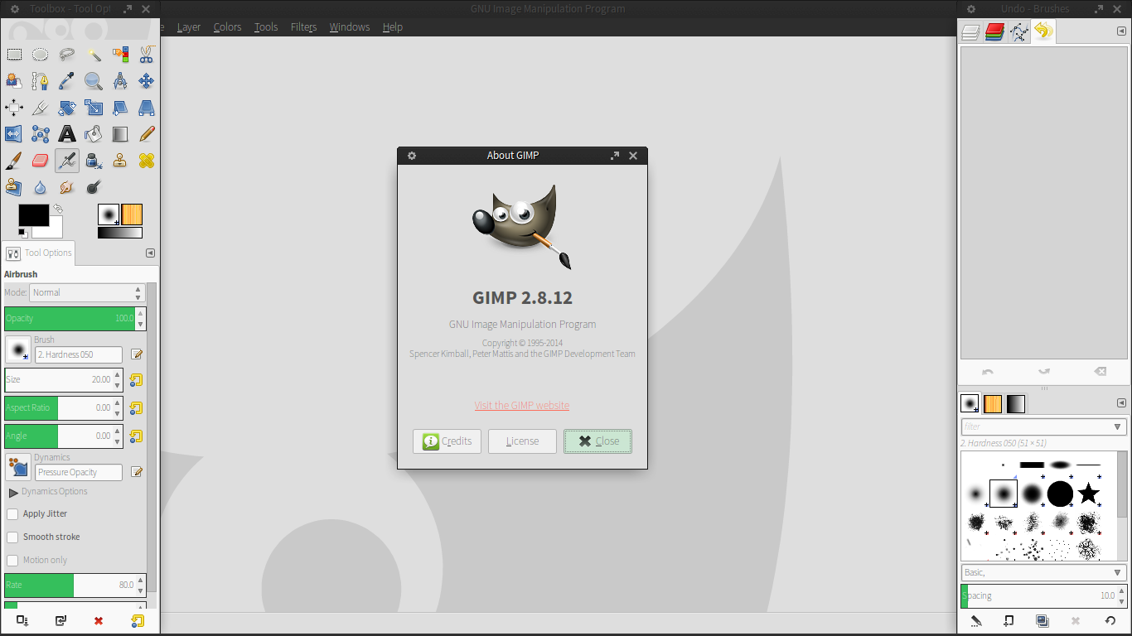This screenshot has width=1132, height=636.
Task: Select the Flip tool
Action: tap(14, 134)
